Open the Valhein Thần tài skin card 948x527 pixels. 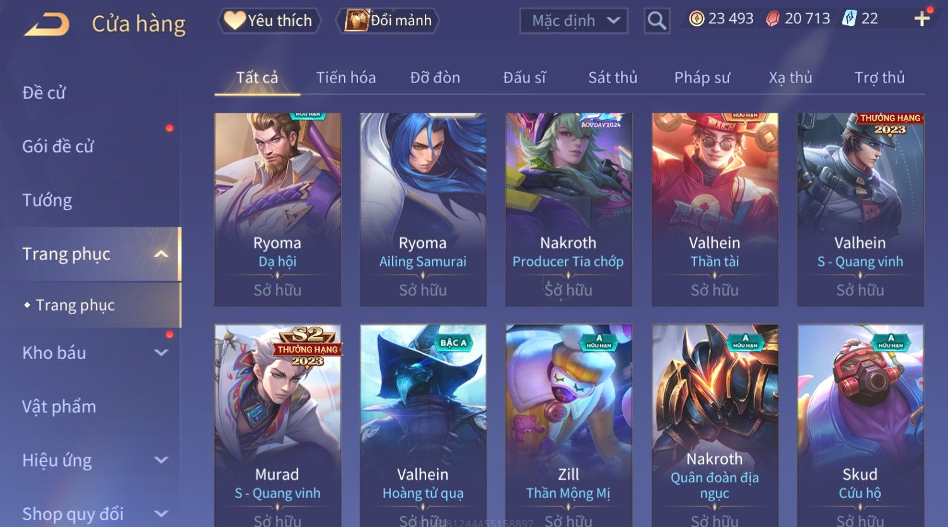click(715, 210)
